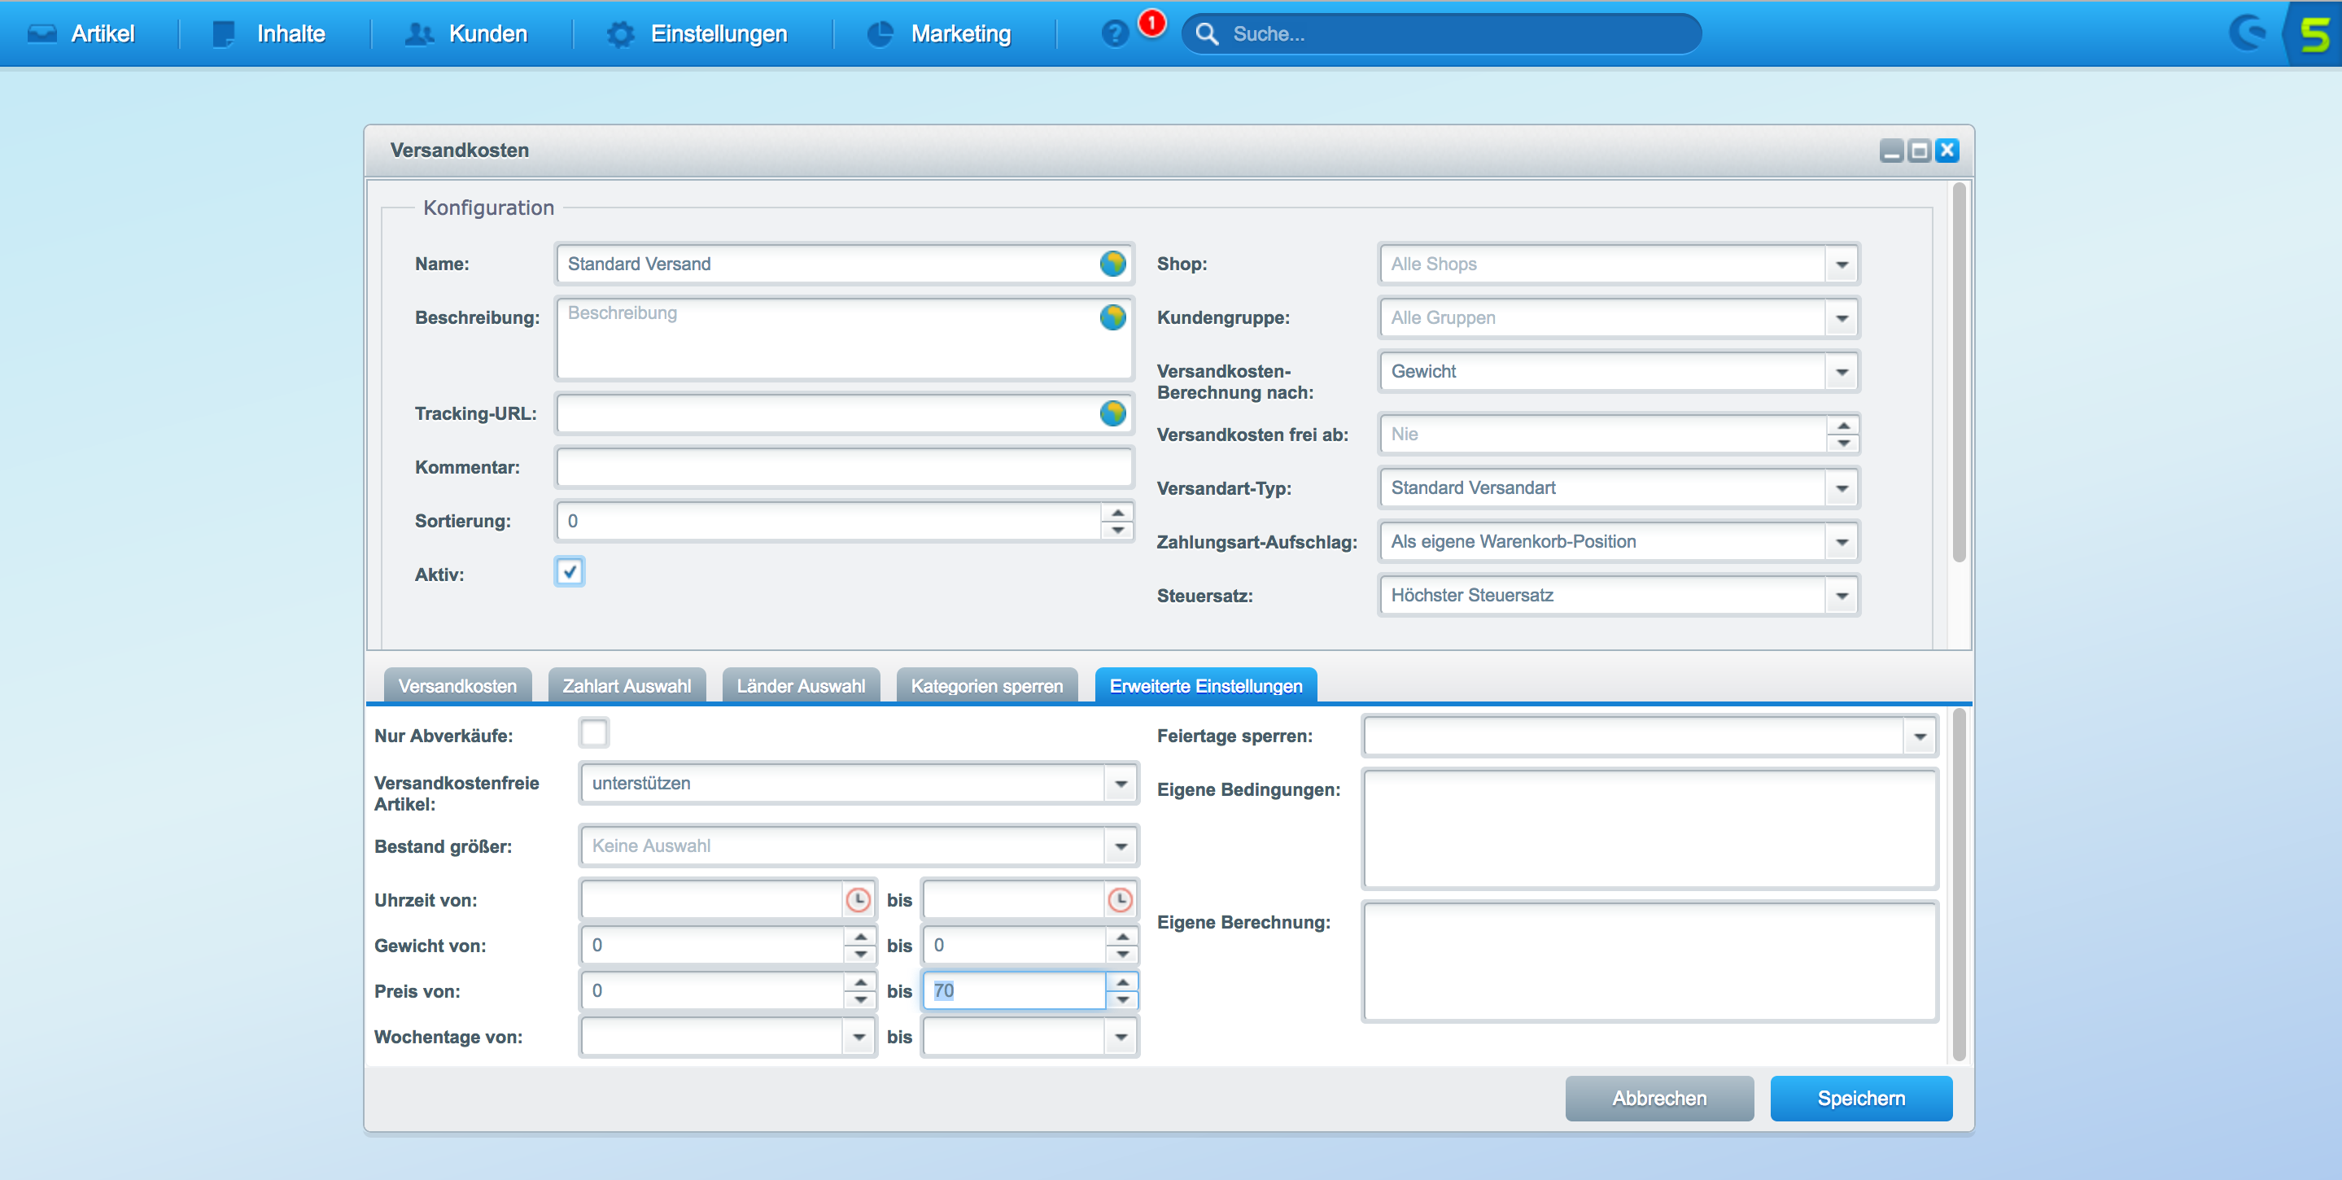The image size is (2342, 1180).
Task: Click the Kunden people icon
Action: pyautogui.click(x=418, y=33)
